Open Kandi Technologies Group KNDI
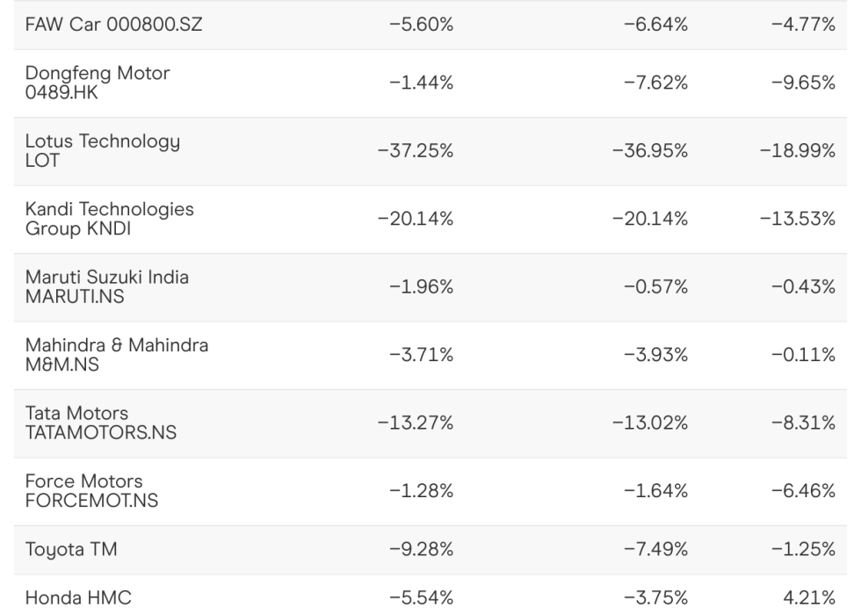 coord(110,219)
